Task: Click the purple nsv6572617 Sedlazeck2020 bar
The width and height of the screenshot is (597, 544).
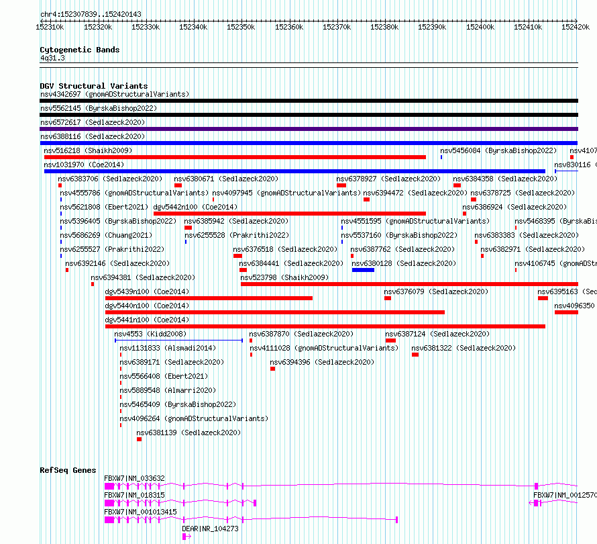Action: (x=309, y=129)
